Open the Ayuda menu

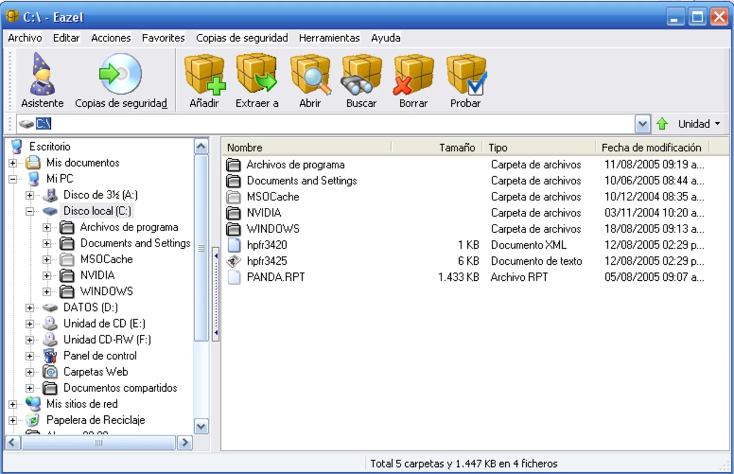click(x=386, y=38)
